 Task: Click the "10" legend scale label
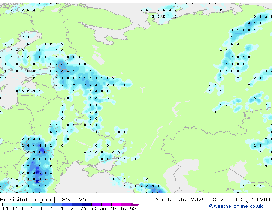point(54,208)
